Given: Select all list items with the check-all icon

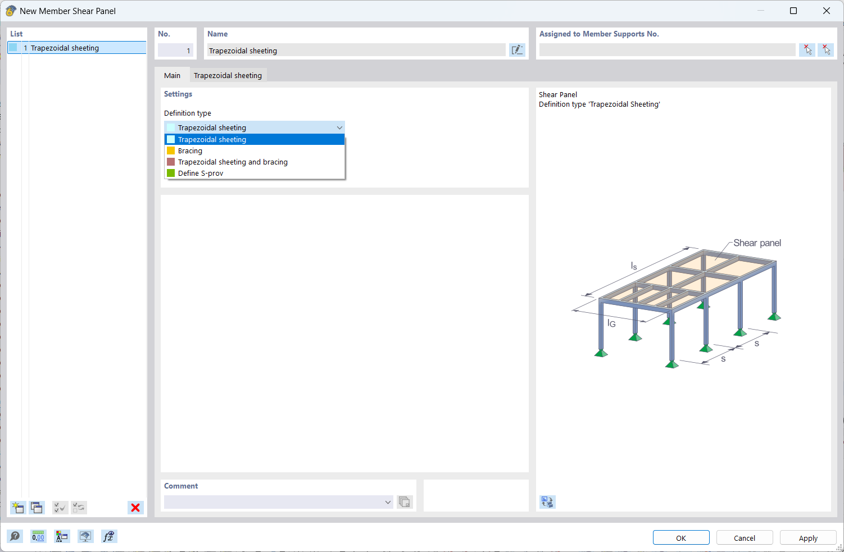Looking at the screenshot, I should point(60,507).
